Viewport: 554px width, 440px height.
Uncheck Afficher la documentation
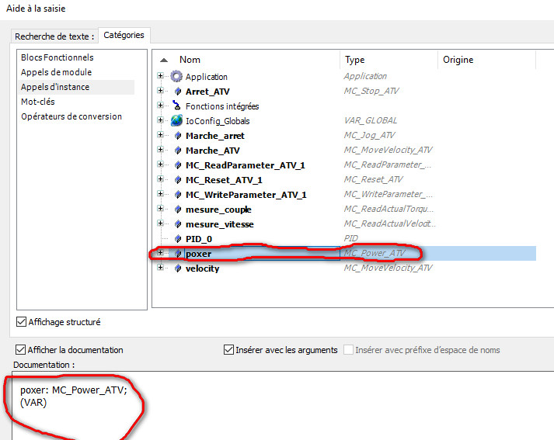click(x=21, y=350)
